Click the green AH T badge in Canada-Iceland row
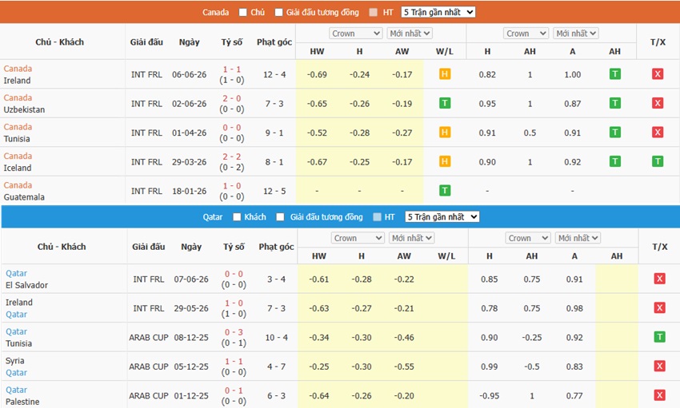This screenshot has height=408, width=680. (614, 161)
